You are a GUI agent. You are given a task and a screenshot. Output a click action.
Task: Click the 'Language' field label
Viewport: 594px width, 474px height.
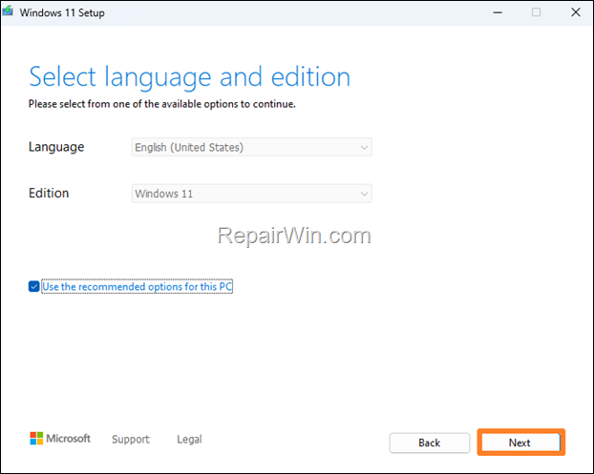56,147
